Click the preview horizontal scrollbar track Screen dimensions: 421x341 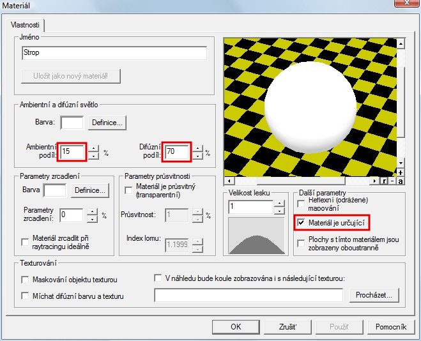point(302,181)
